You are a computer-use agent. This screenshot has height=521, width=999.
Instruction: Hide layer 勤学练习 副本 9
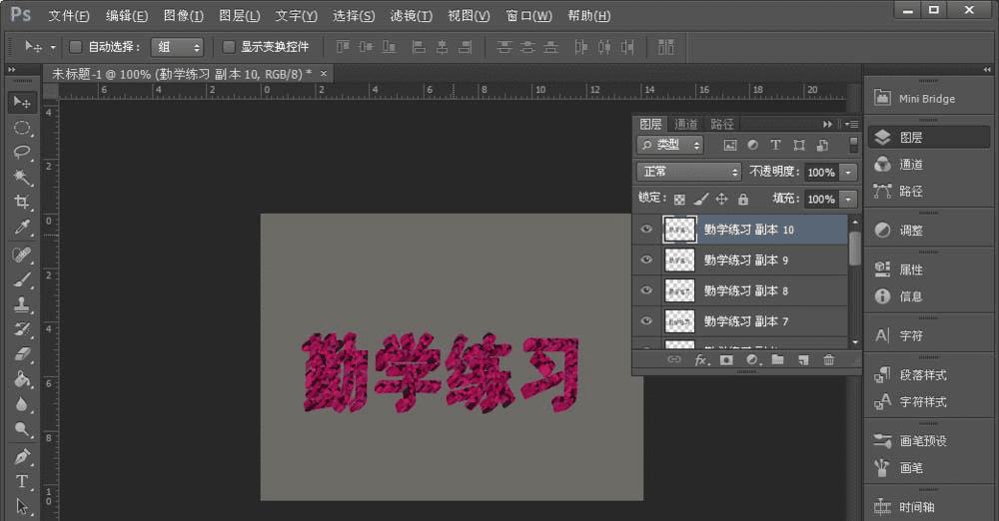[646, 260]
